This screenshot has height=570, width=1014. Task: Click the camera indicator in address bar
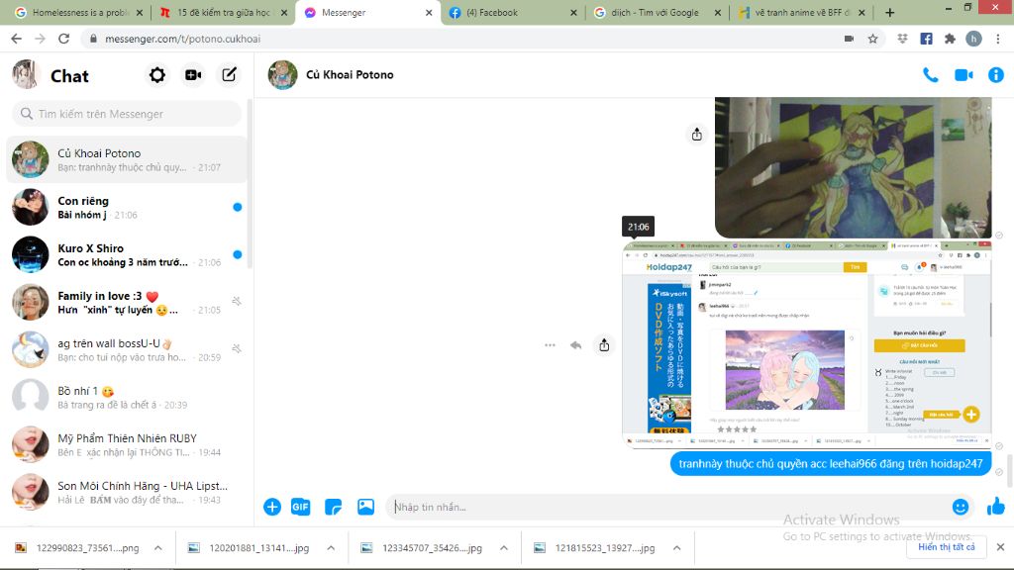click(x=849, y=39)
